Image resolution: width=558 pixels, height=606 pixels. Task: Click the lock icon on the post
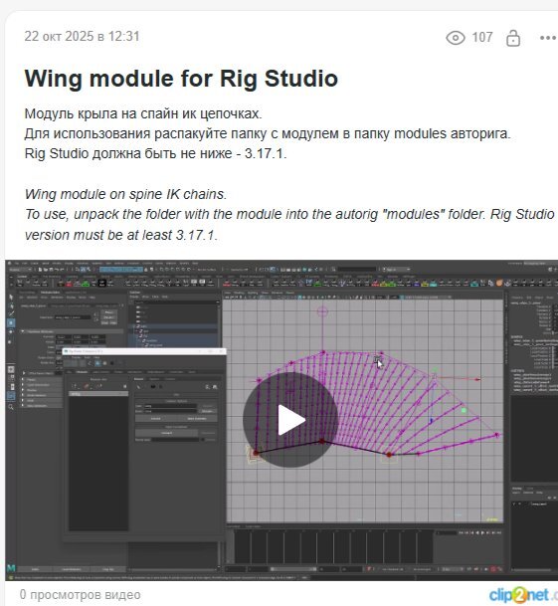point(513,38)
